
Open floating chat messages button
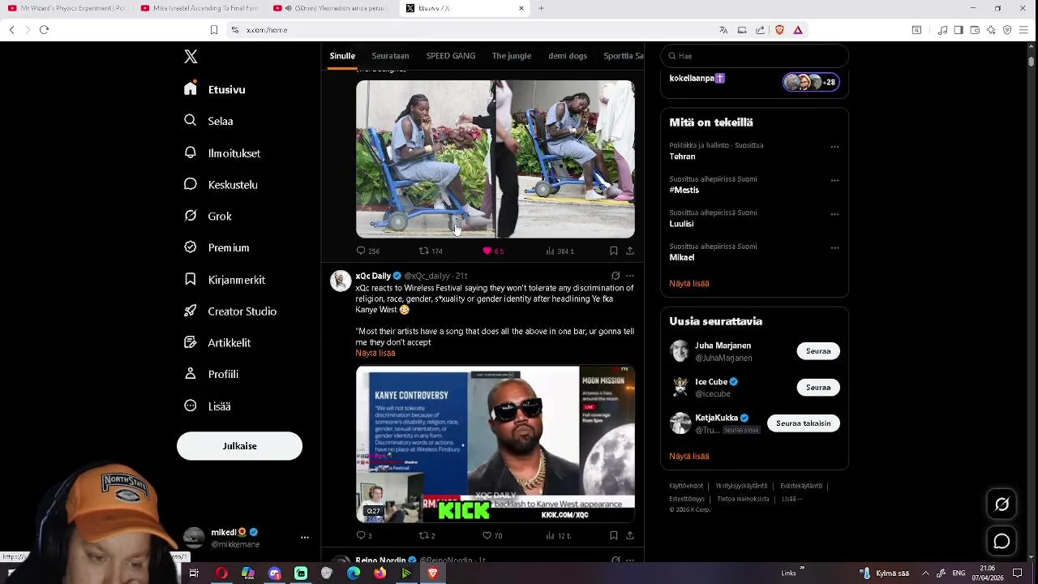[x=1002, y=541]
